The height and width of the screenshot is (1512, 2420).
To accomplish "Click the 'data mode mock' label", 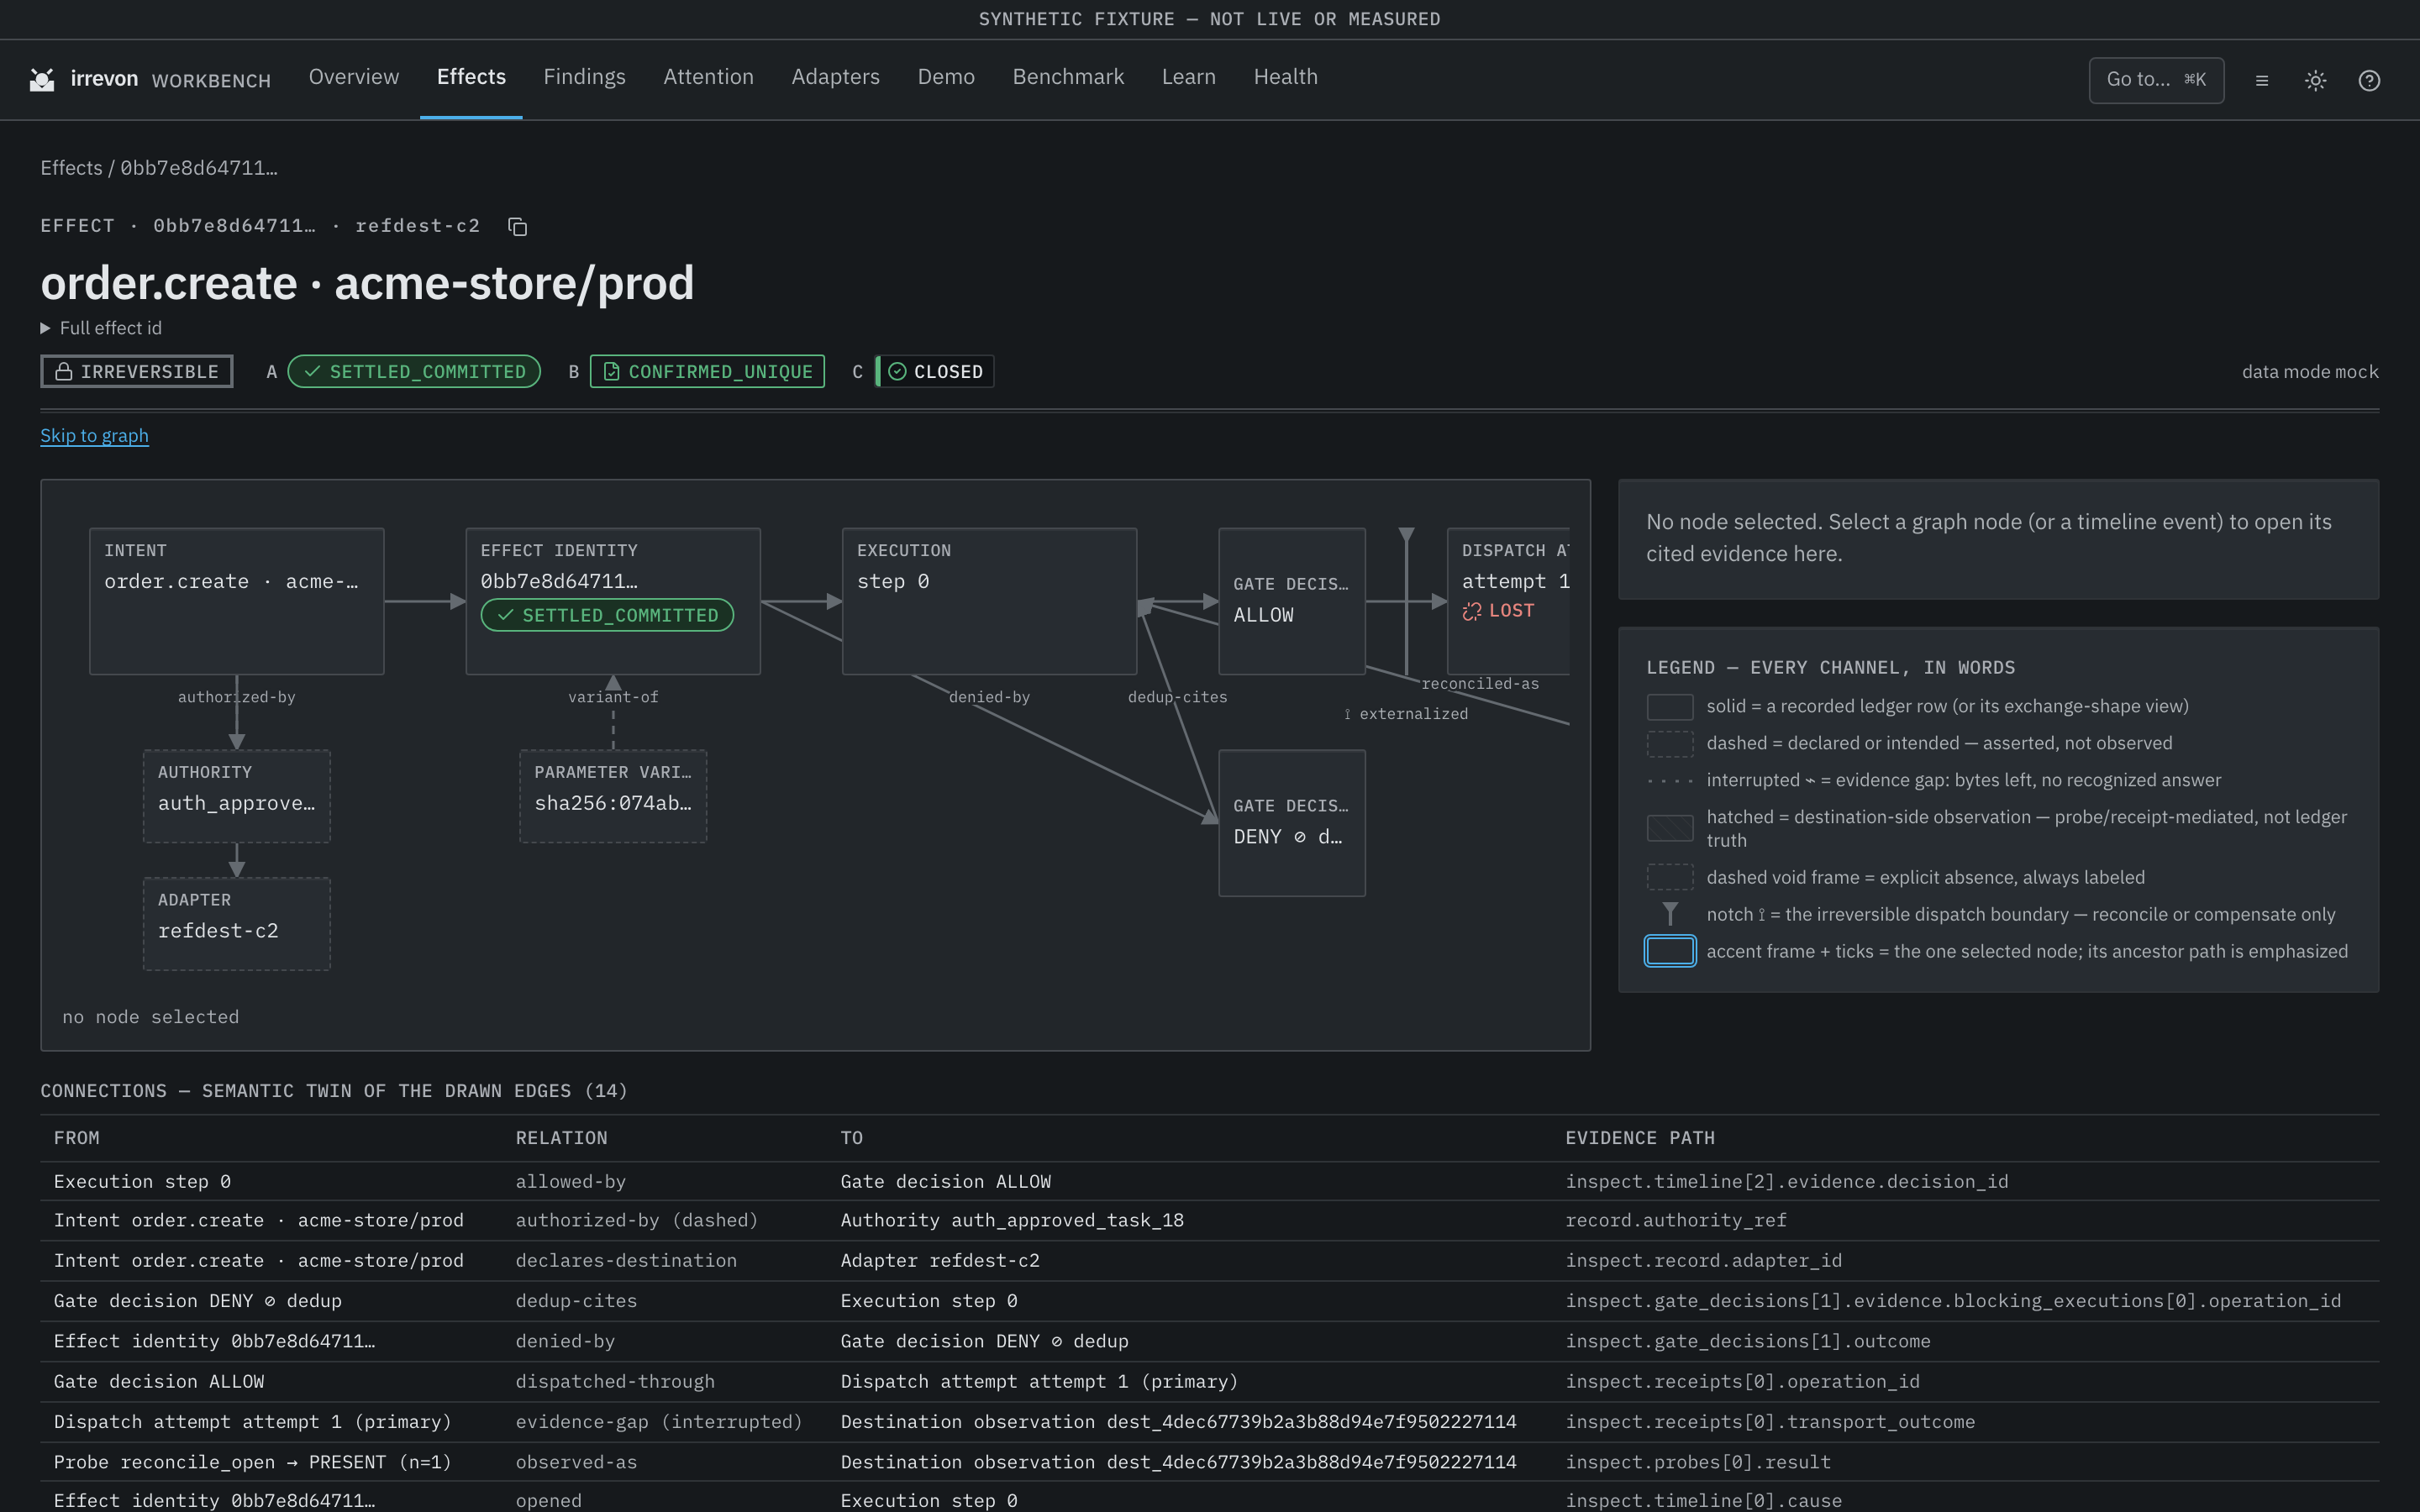I will click(2310, 372).
